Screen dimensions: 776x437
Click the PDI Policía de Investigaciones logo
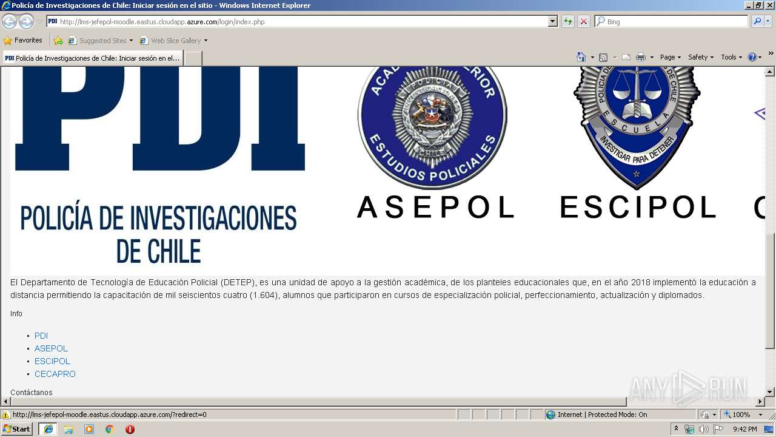159,165
